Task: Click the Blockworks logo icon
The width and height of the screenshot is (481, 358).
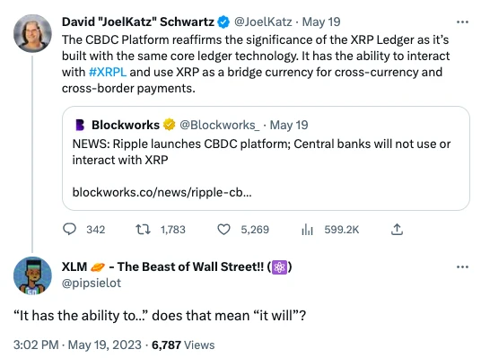Action: tap(80, 125)
